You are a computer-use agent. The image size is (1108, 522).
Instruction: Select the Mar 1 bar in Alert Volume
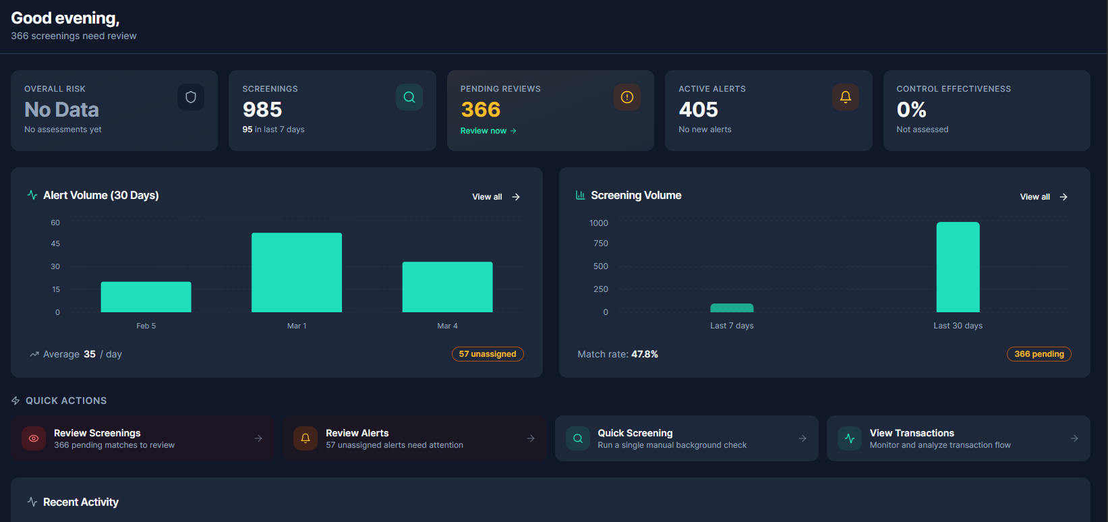[x=297, y=272]
